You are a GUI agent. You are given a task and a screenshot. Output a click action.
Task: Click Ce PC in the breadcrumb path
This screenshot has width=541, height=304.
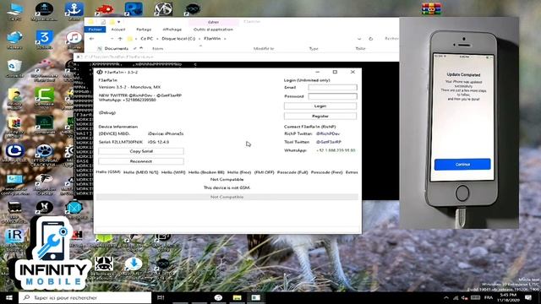point(146,39)
